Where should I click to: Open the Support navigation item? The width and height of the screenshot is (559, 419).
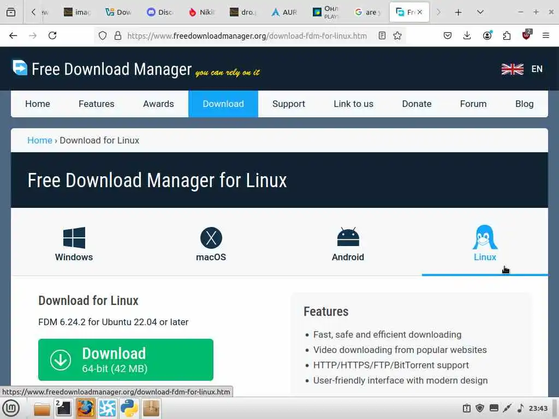click(x=289, y=104)
